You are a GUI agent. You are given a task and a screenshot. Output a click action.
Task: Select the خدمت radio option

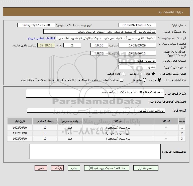click(140, 74)
